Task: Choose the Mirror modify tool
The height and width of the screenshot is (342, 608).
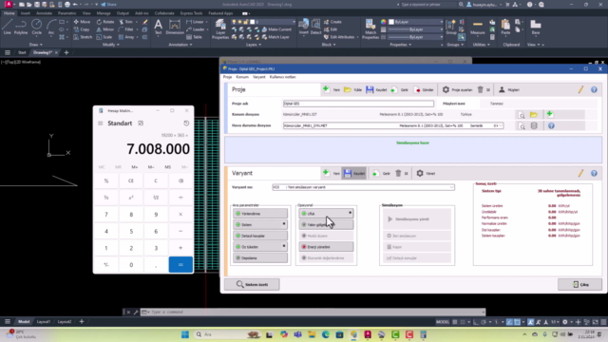Action: (x=105, y=29)
